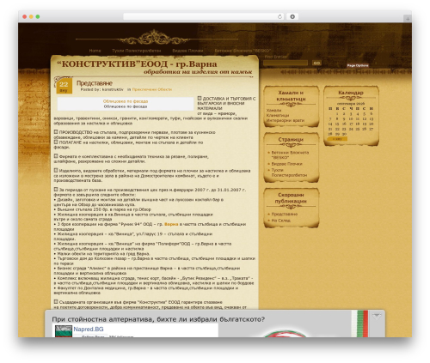Click the green maximize window dot
Viewport: 430px width, 363px height.
(x=38, y=17)
